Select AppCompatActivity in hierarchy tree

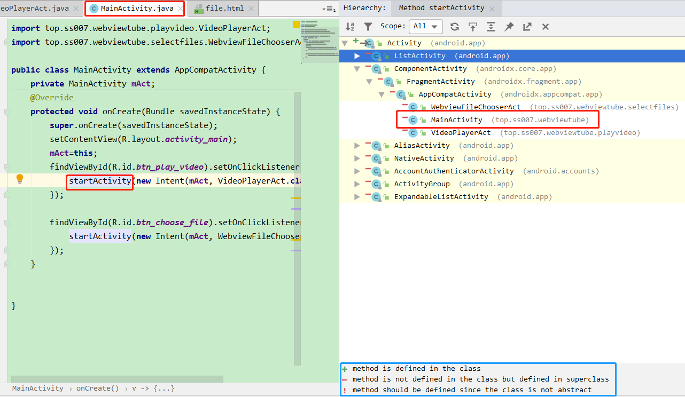point(512,94)
